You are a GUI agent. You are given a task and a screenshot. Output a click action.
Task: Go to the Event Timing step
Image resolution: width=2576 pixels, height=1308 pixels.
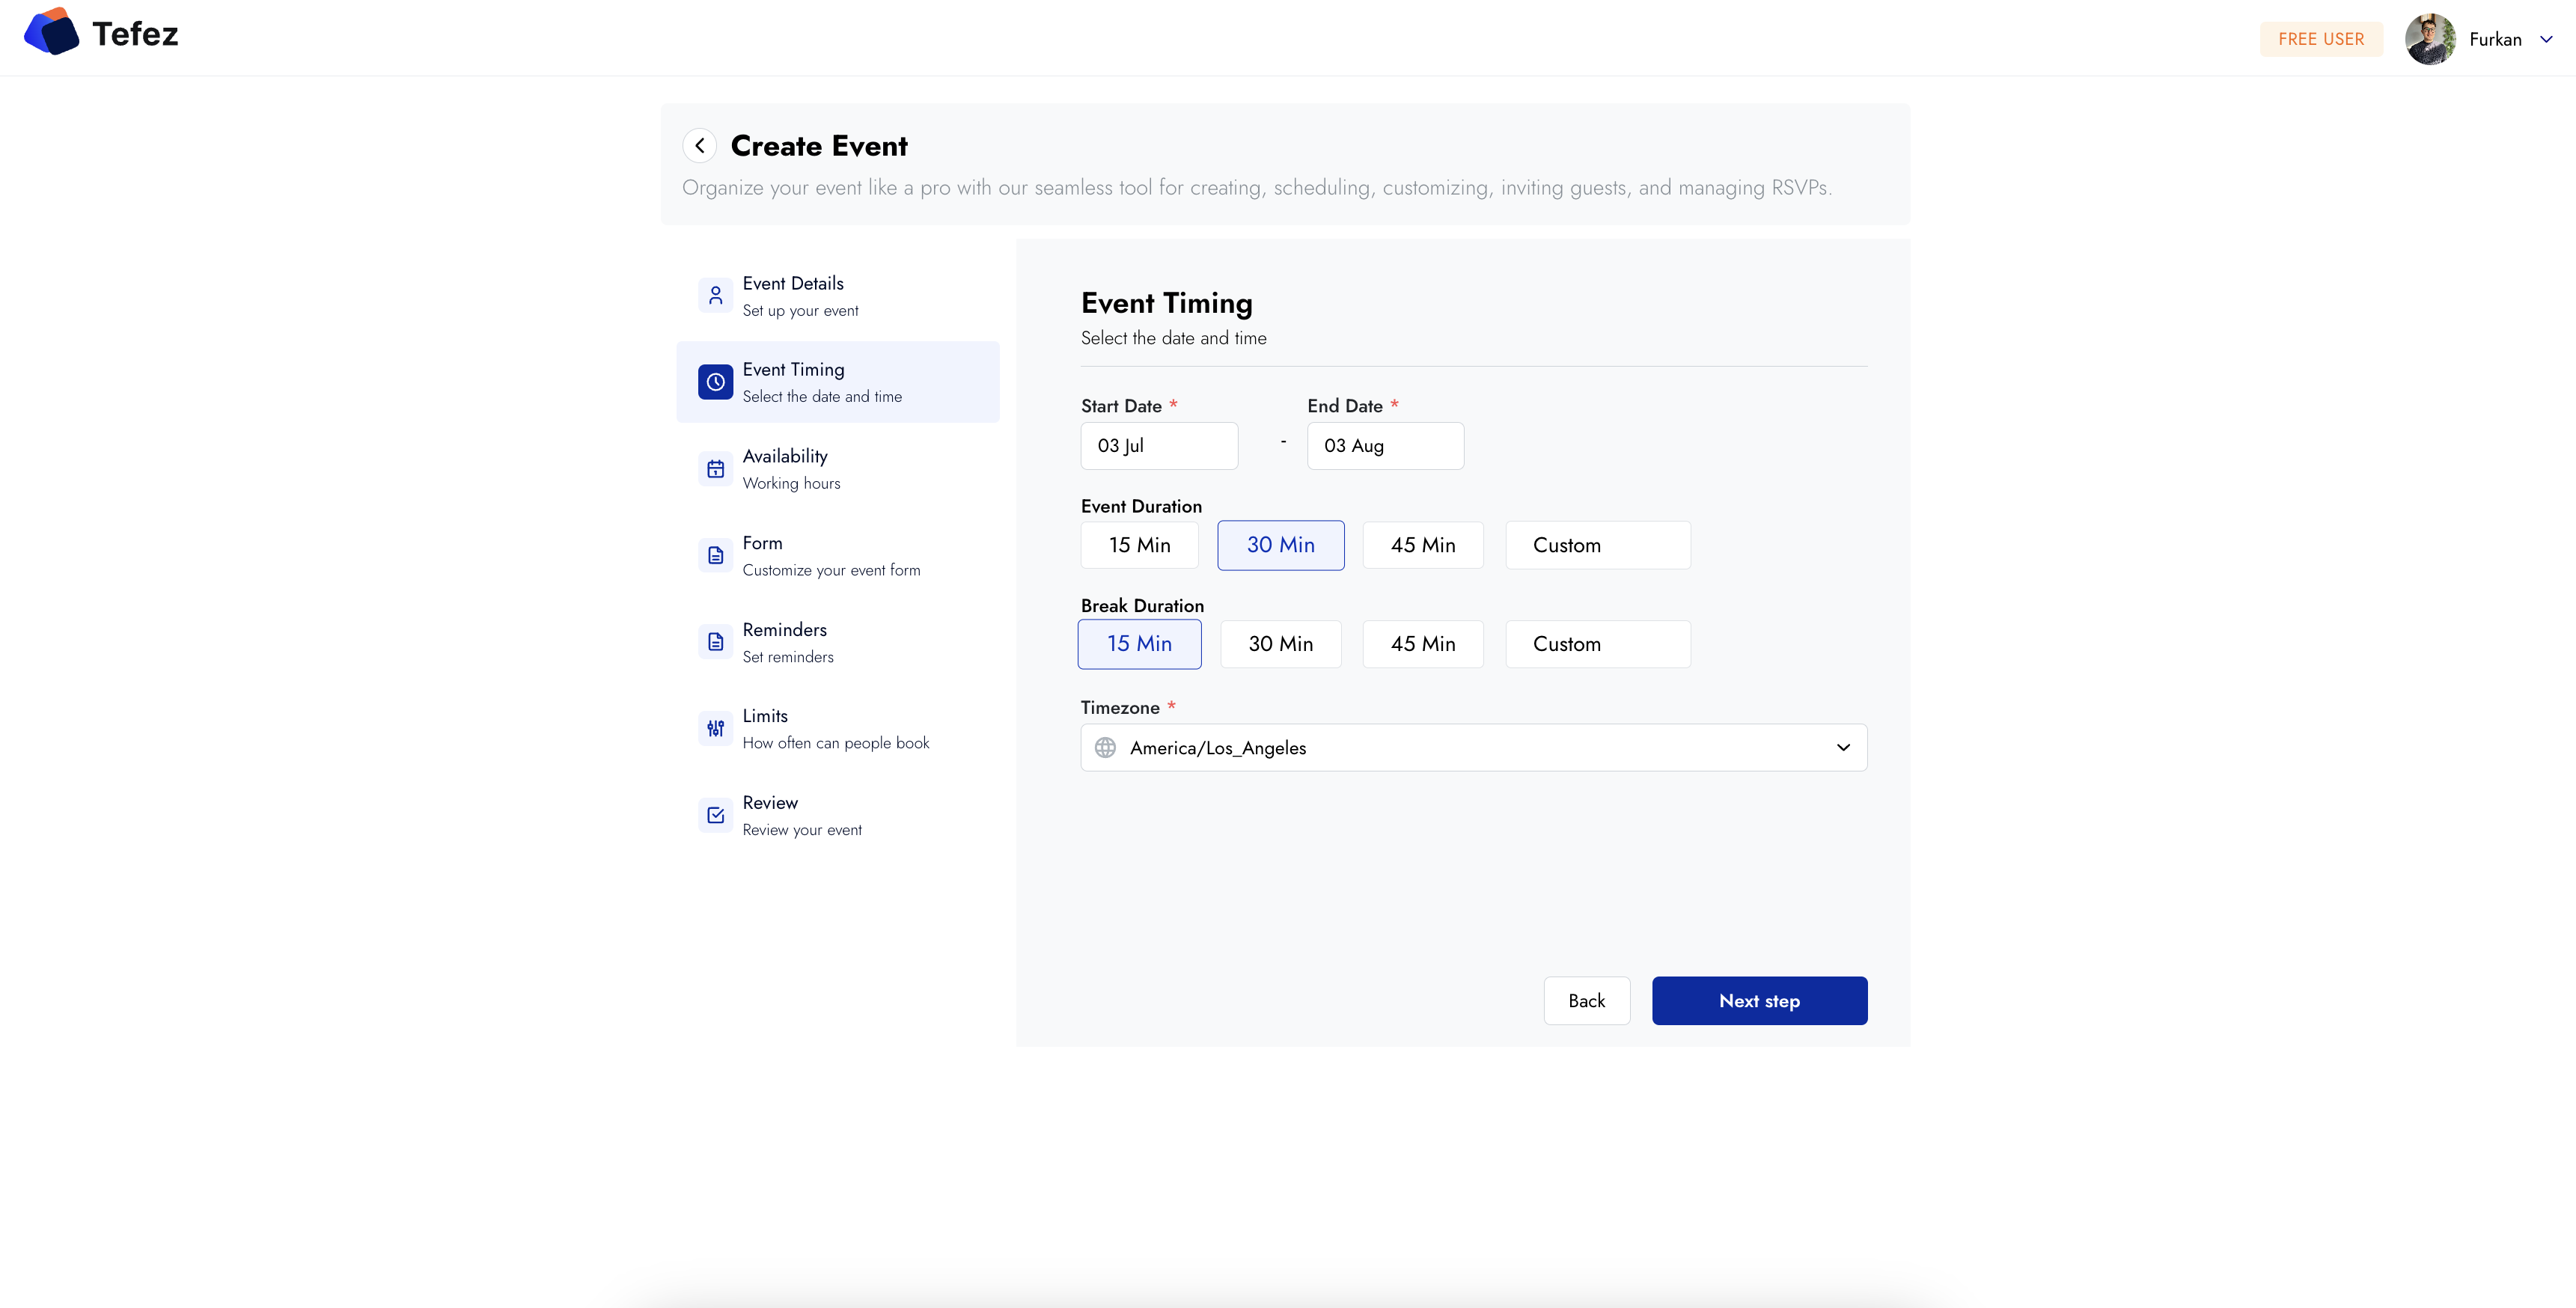pos(838,382)
